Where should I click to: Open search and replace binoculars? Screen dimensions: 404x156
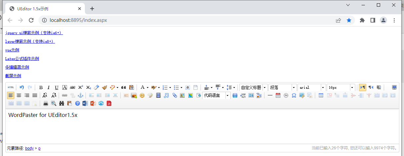(x=62, y=103)
